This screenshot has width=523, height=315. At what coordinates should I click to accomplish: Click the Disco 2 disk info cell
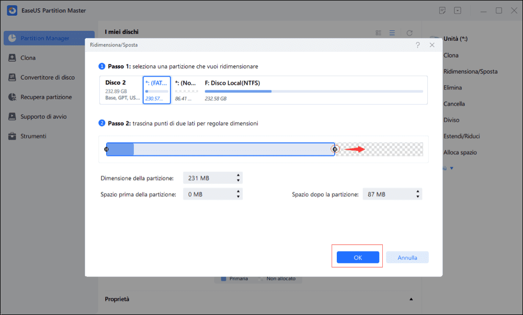[x=121, y=90]
